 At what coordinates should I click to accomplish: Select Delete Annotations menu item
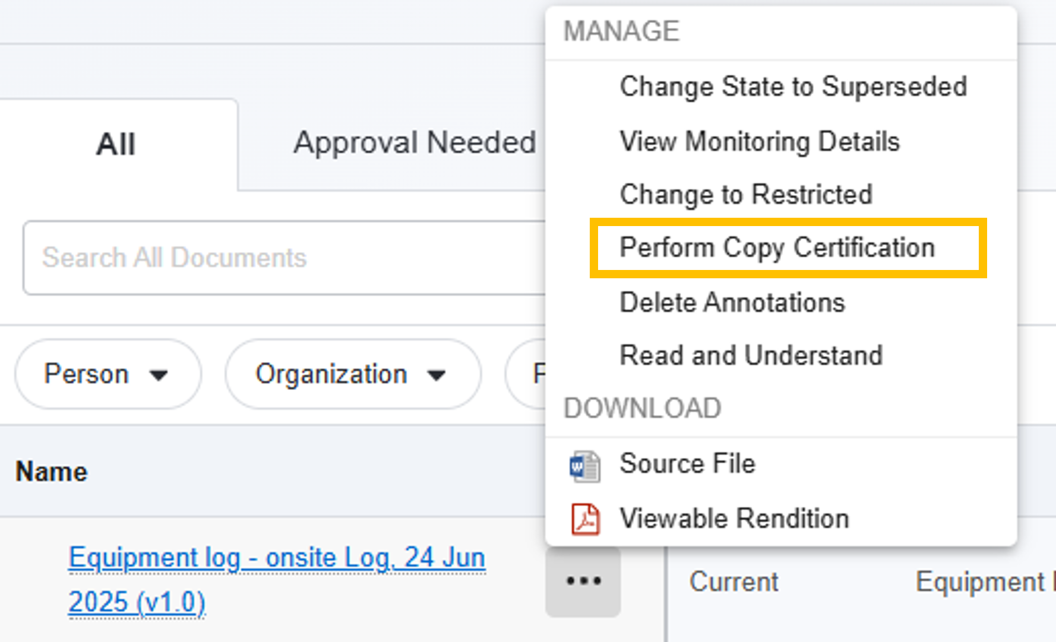click(x=732, y=303)
